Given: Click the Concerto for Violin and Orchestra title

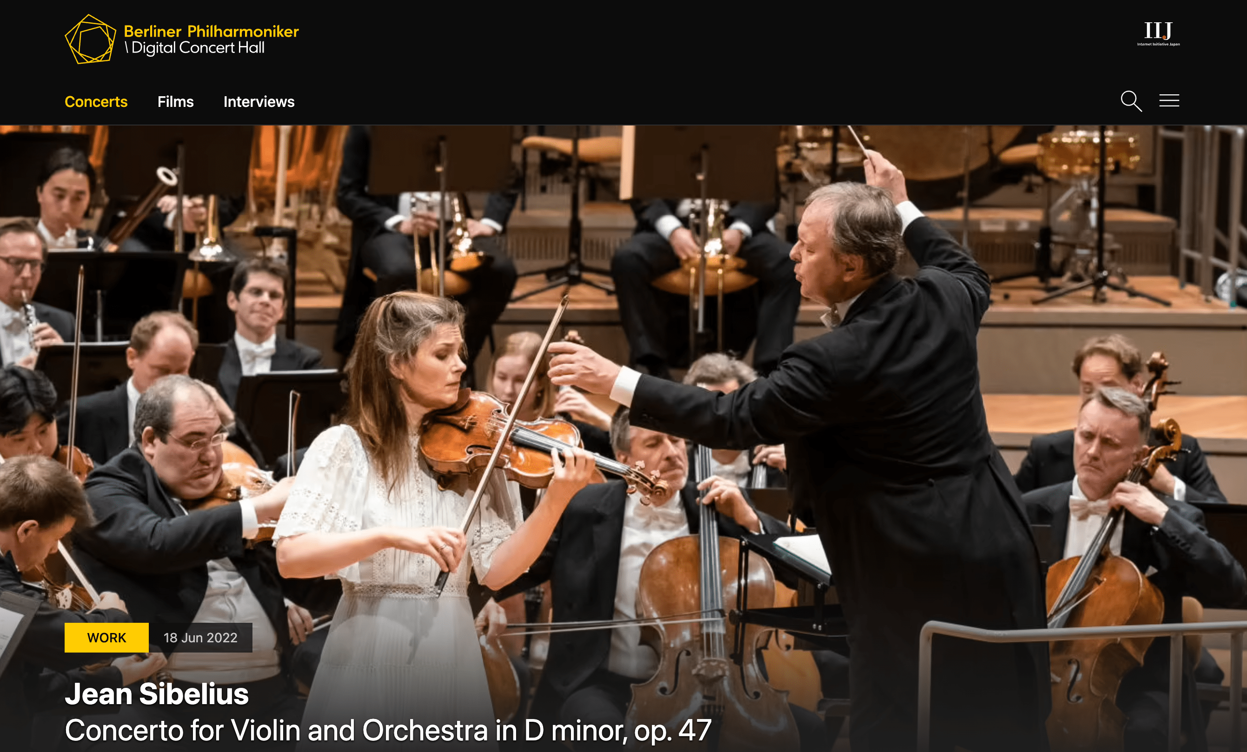Looking at the screenshot, I should pos(388,730).
